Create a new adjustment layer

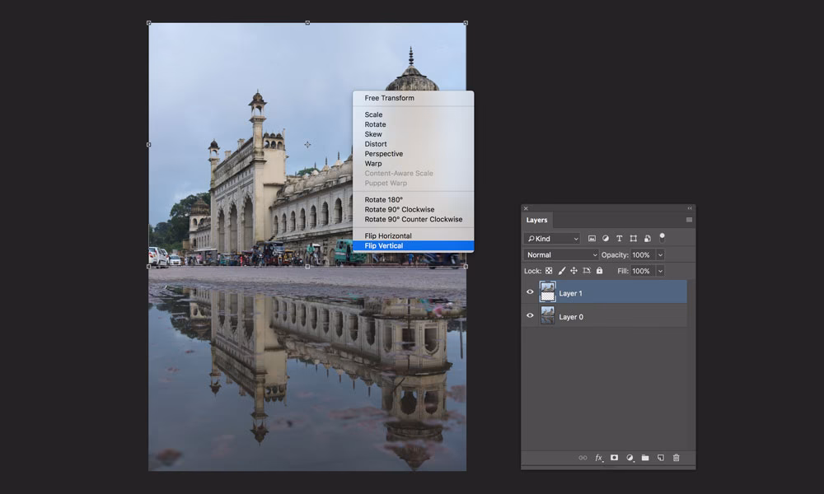tap(631, 457)
